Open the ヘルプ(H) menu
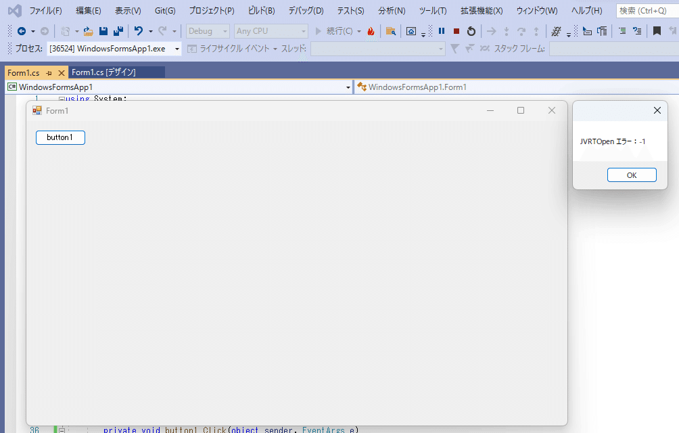This screenshot has width=679, height=433. click(586, 11)
